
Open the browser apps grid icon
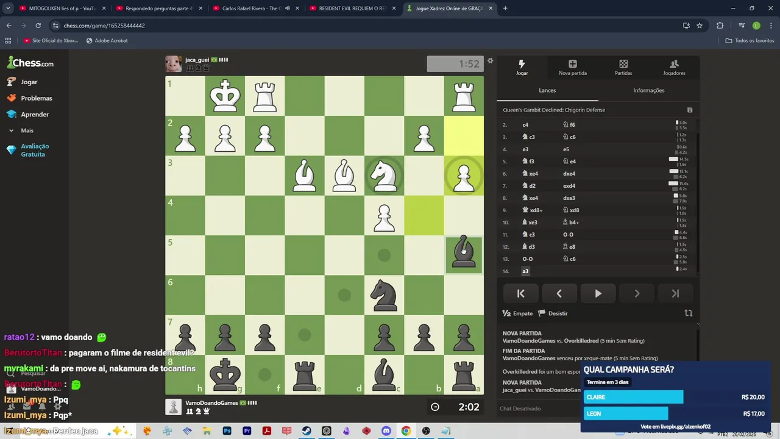pos(8,41)
